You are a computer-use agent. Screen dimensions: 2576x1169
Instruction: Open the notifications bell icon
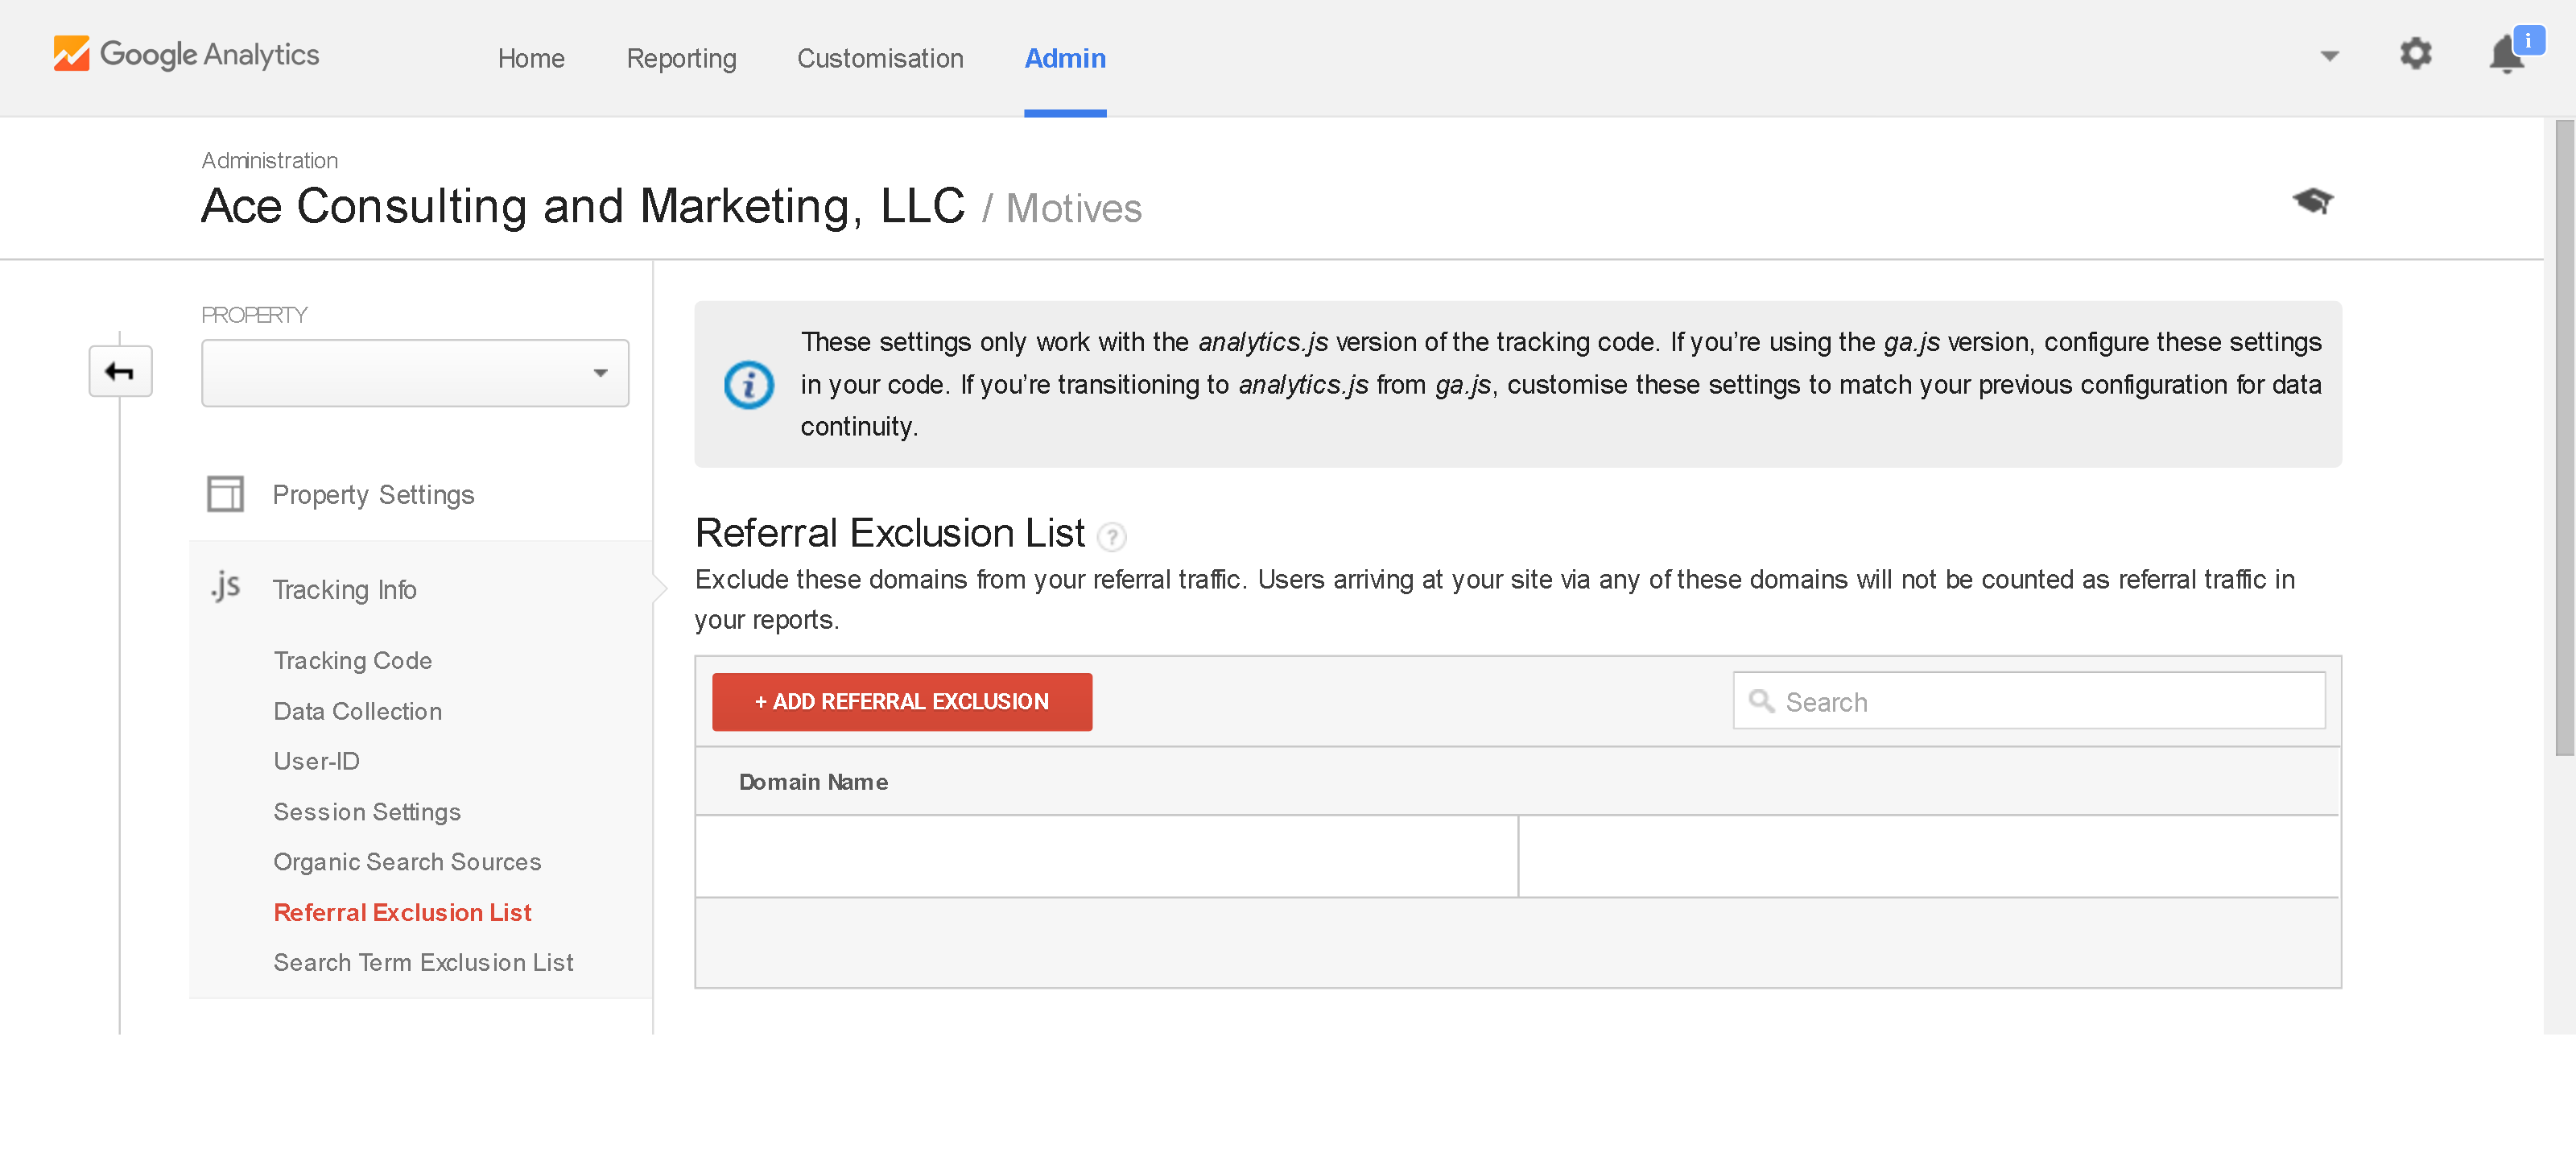tap(2506, 55)
